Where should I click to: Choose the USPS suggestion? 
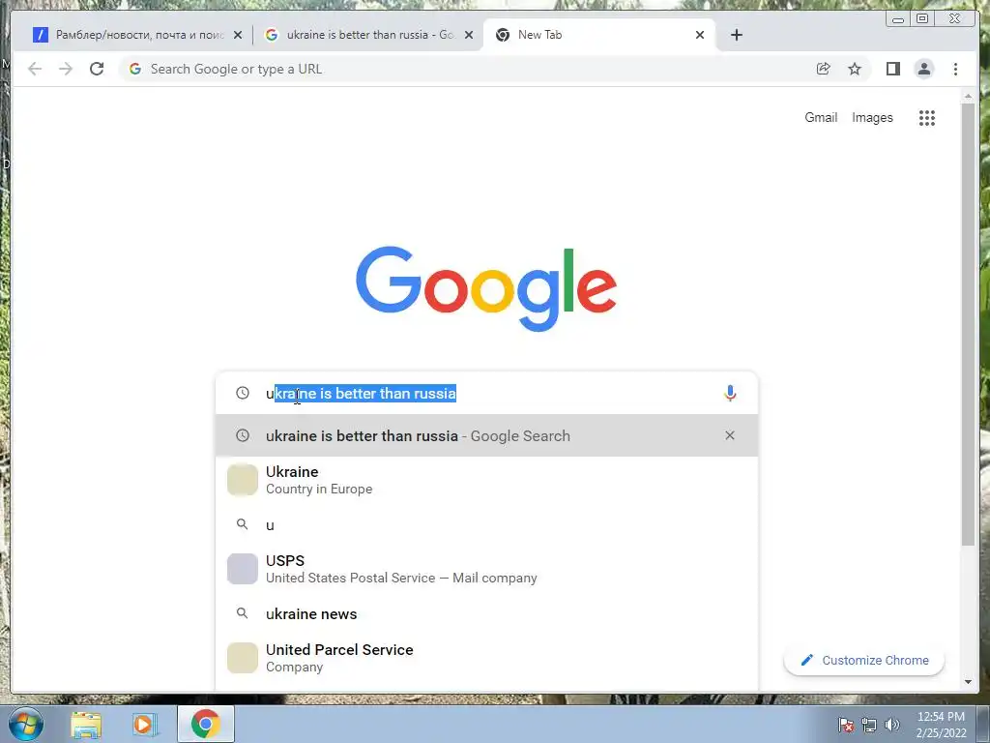pyautogui.click(x=486, y=569)
